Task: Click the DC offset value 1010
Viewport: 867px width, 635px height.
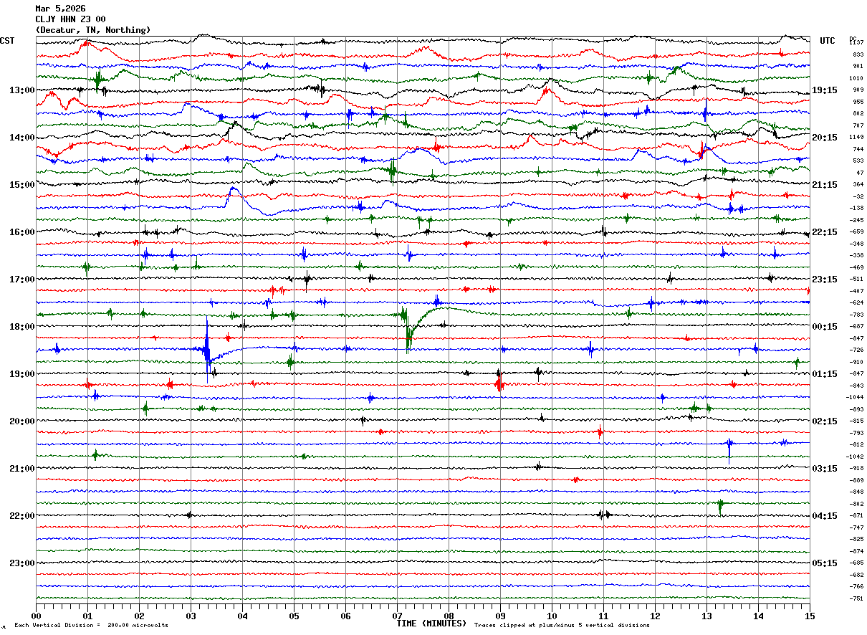Action: [x=856, y=78]
